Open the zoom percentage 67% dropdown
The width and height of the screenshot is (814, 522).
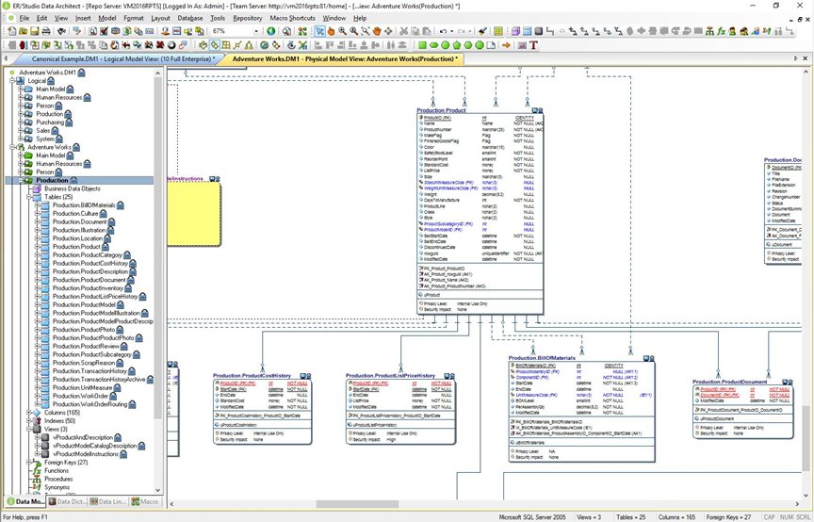(x=256, y=32)
